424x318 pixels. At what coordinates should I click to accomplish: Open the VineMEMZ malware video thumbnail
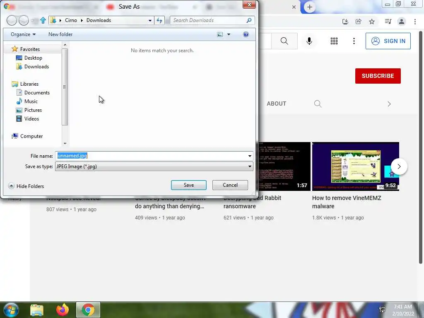point(356,166)
